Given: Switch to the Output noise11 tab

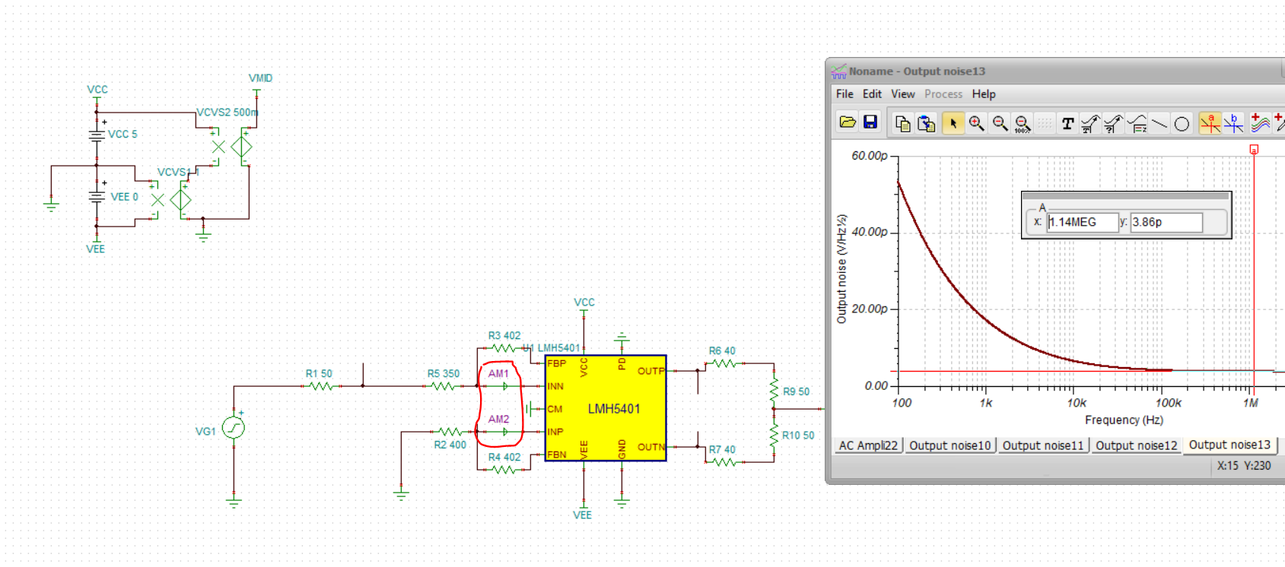Looking at the screenshot, I should [x=1043, y=445].
